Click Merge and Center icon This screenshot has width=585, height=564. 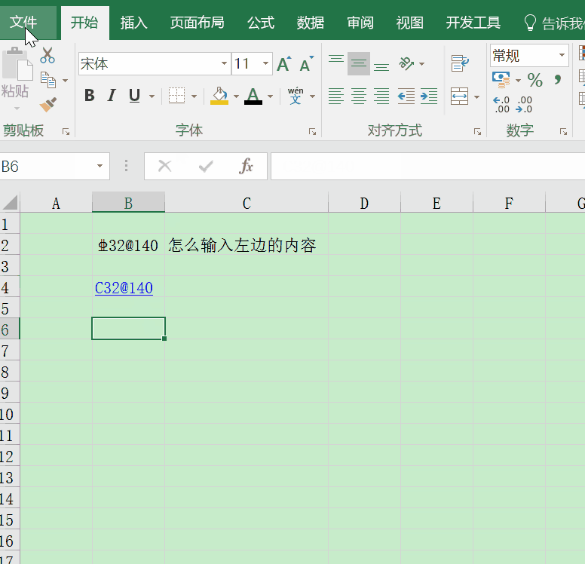[x=459, y=97]
